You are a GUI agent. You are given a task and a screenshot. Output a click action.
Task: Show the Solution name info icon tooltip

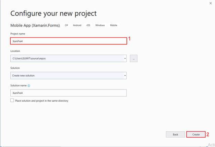coord(29,86)
